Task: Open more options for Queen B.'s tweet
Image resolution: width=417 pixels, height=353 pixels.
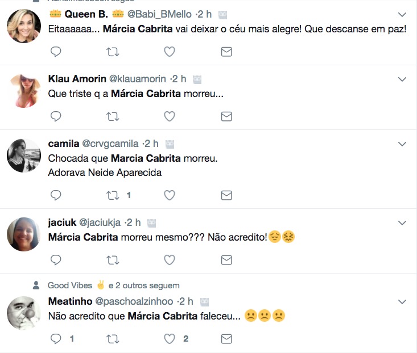Action: 402,14
